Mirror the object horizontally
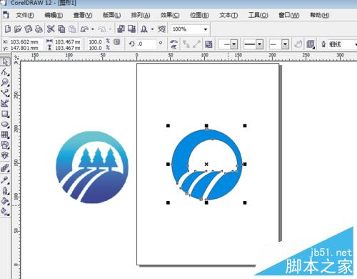 pos(174,42)
